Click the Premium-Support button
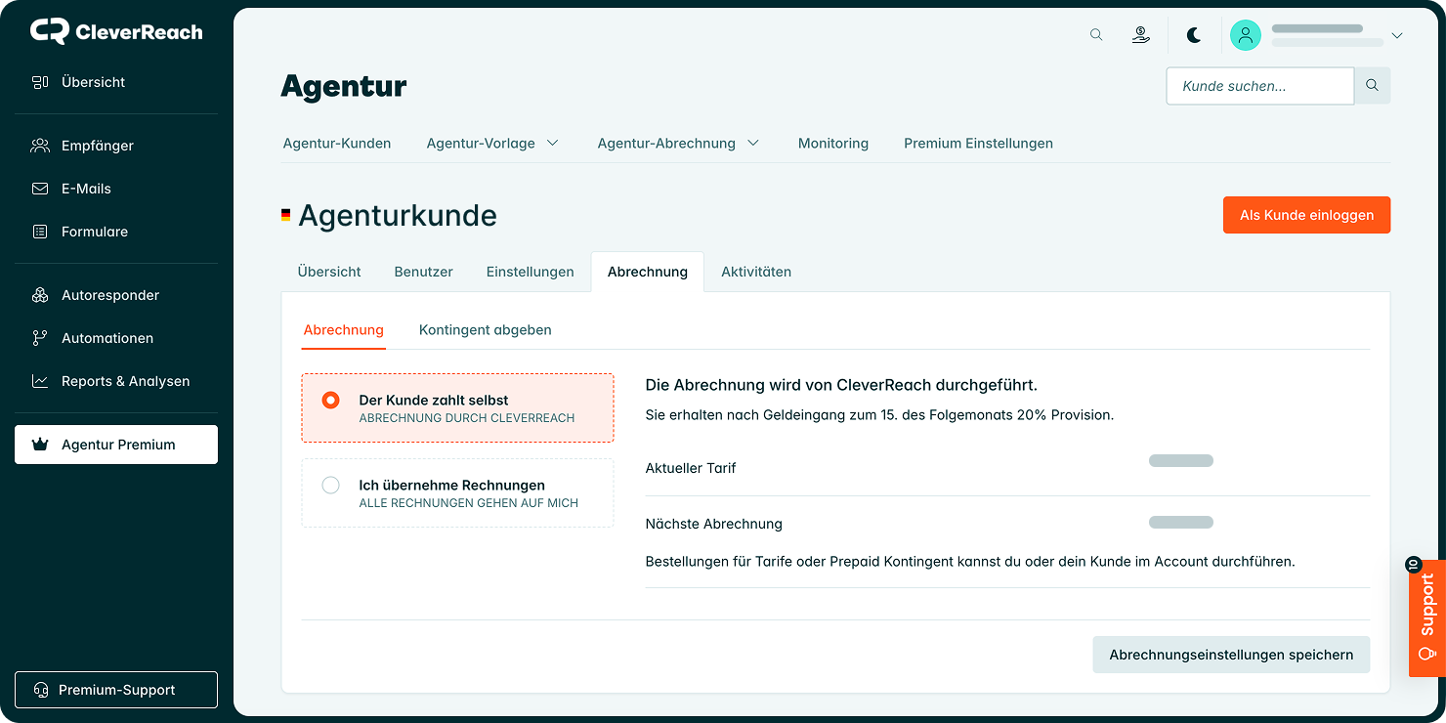This screenshot has width=1446, height=723. coord(116,690)
